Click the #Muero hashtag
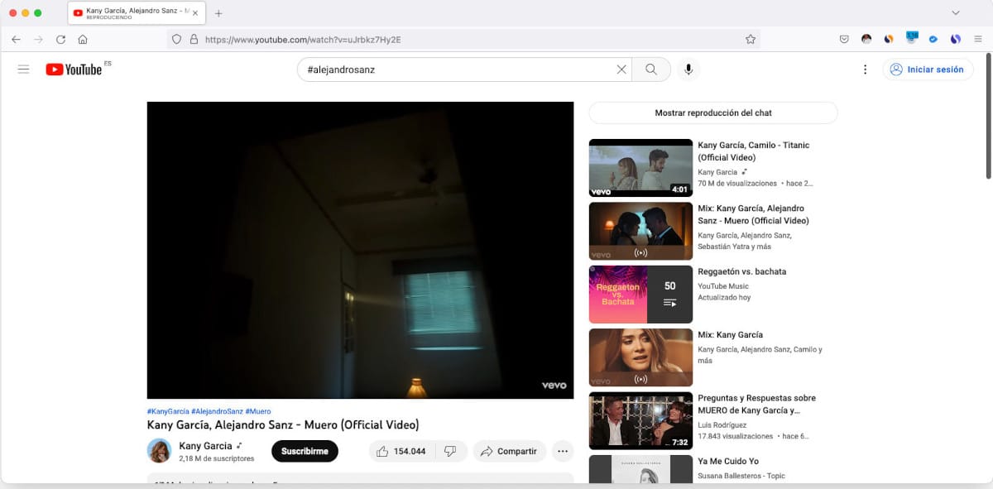This screenshot has height=489, width=993. pyautogui.click(x=258, y=411)
